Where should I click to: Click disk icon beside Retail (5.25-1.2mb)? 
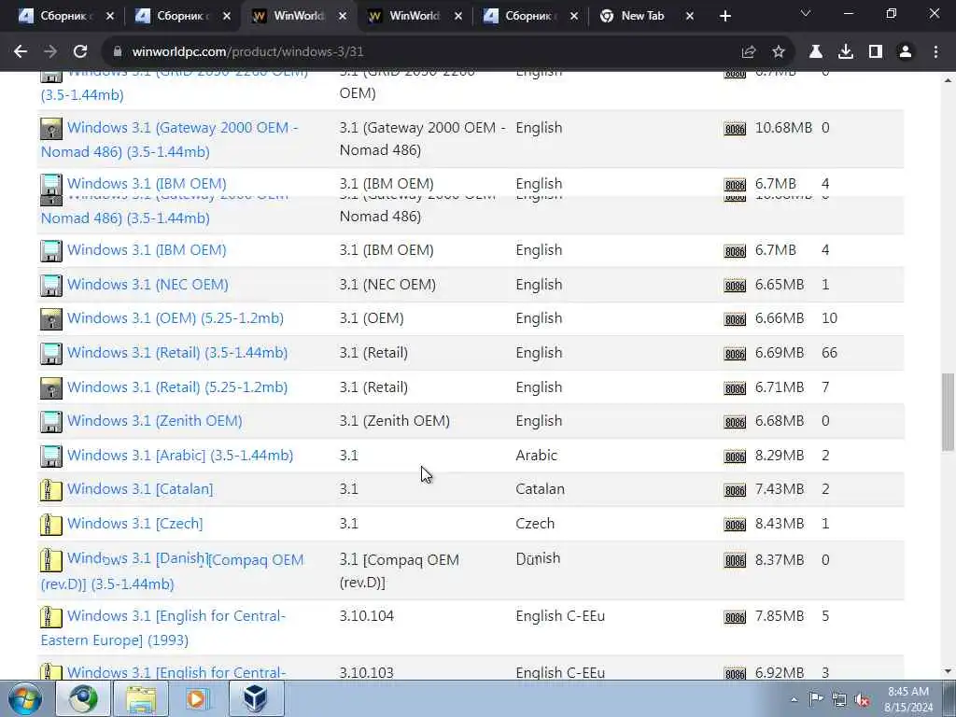click(51, 388)
